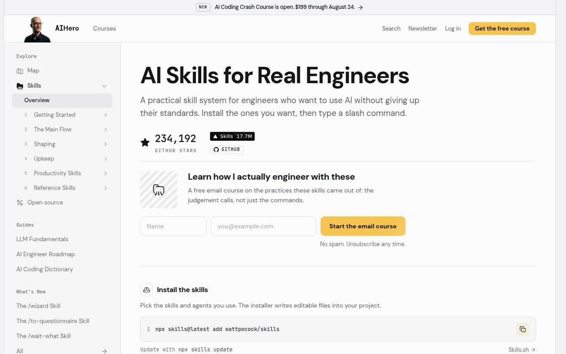This screenshot has height=354, width=566.
Task: Open Newsletter in the top navigation
Action: [x=423, y=28]
